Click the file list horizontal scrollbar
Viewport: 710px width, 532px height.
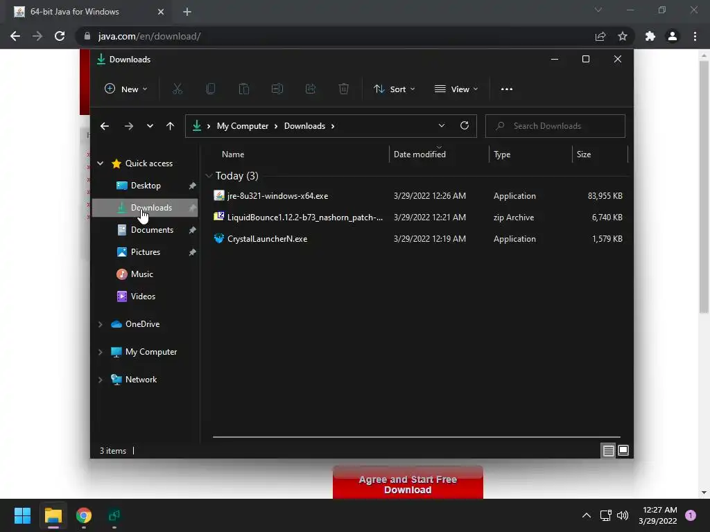point(416,437)
